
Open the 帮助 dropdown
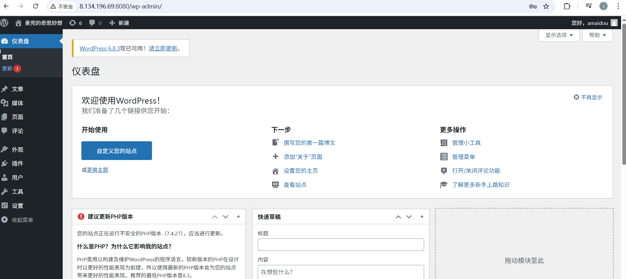tap(597, 35)
